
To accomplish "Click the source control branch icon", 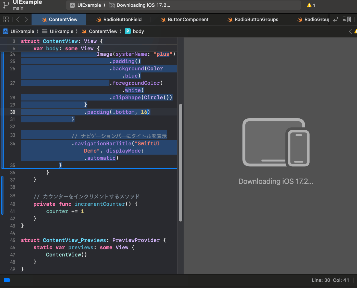I will point(6,5).
